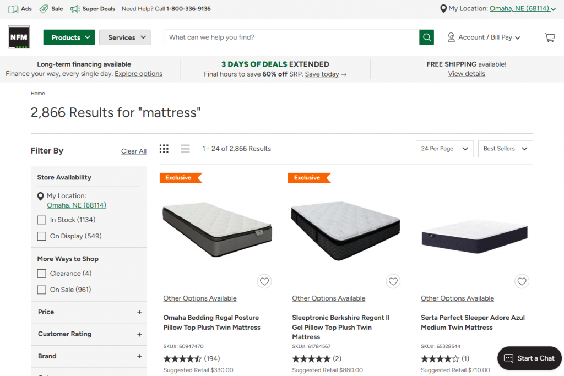The image size is (564, 376).
Task: Open Other Options for Serta mattress
Action: (x=458, y=298)
